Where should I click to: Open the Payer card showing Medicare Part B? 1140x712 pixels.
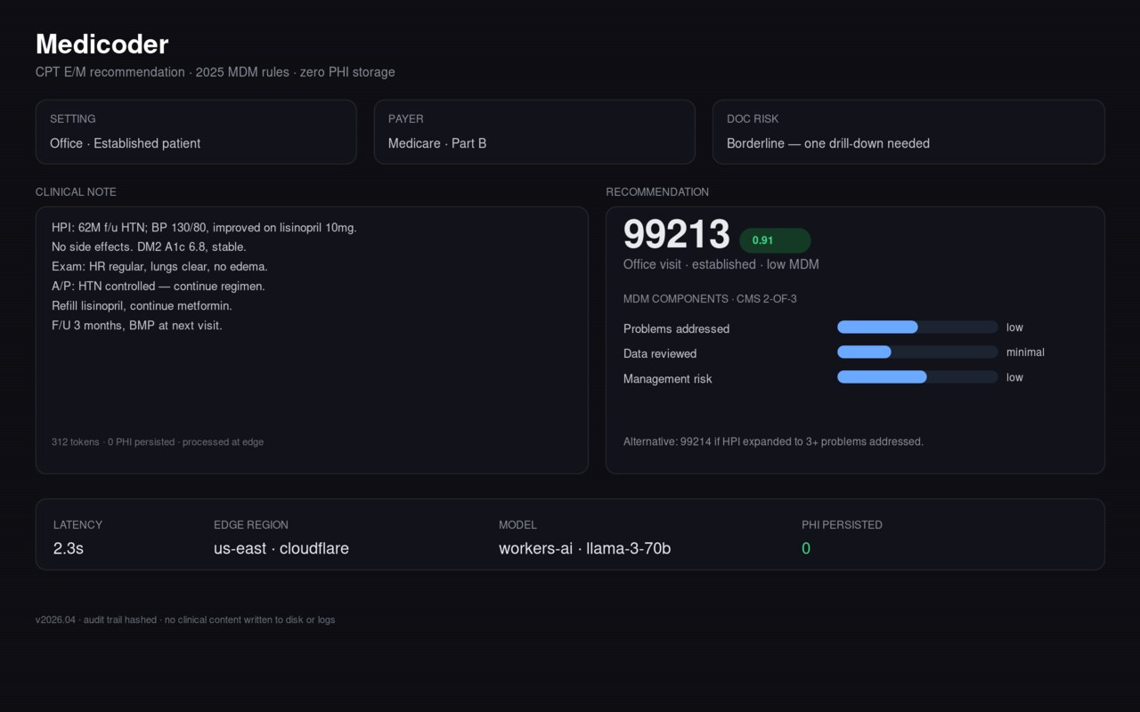(x=534, y=132)
